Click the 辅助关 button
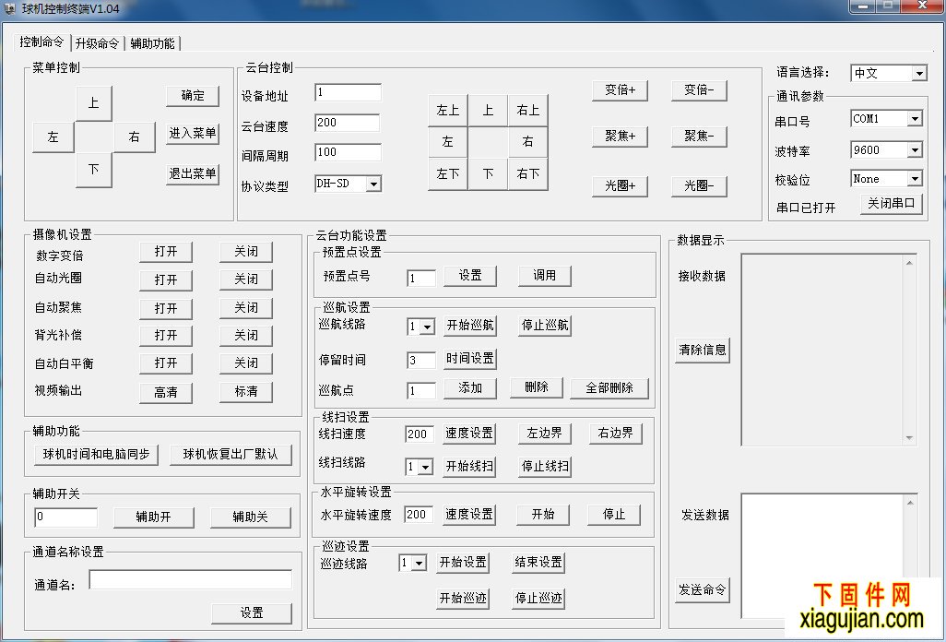 (251, 517)
